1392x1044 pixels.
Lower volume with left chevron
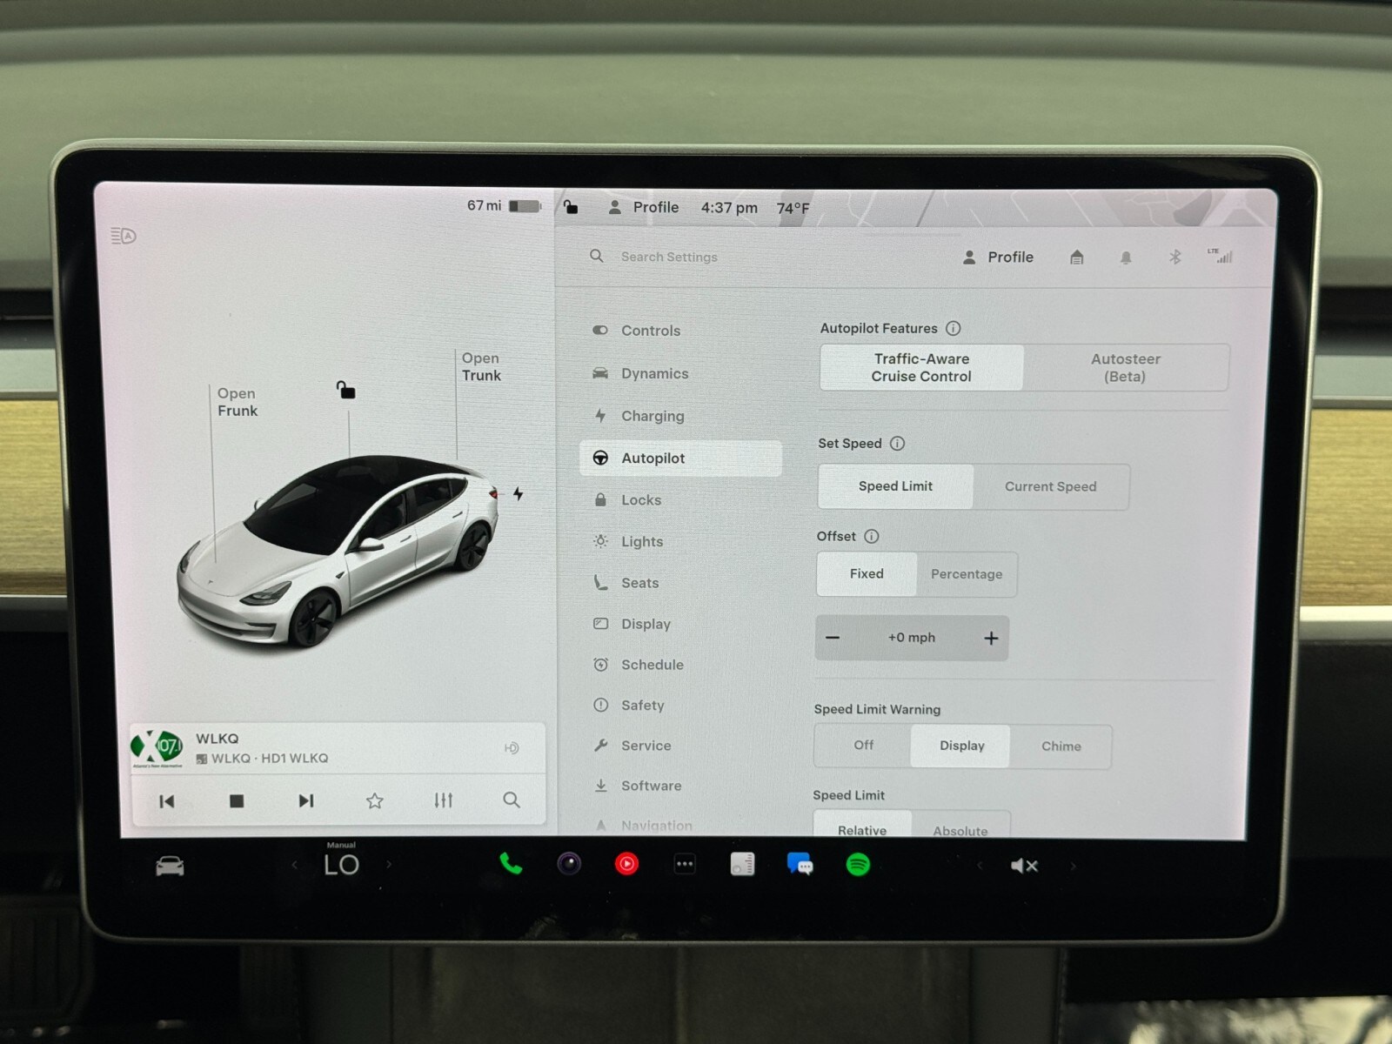980,866
